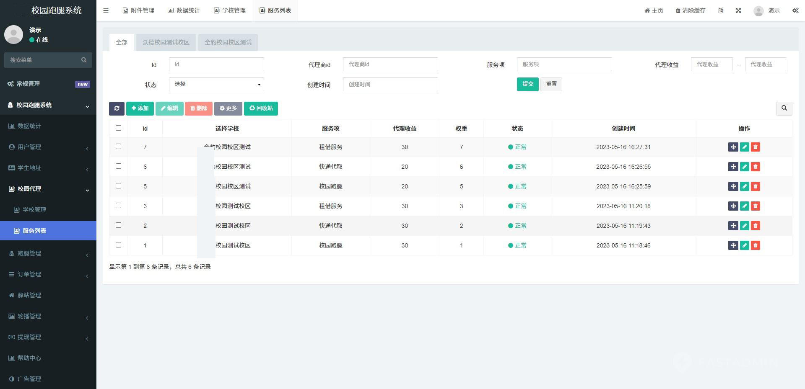Screen dimensions: 805x389
Task: Click the drag-move icon for row 3
Action: coord(733,206)
